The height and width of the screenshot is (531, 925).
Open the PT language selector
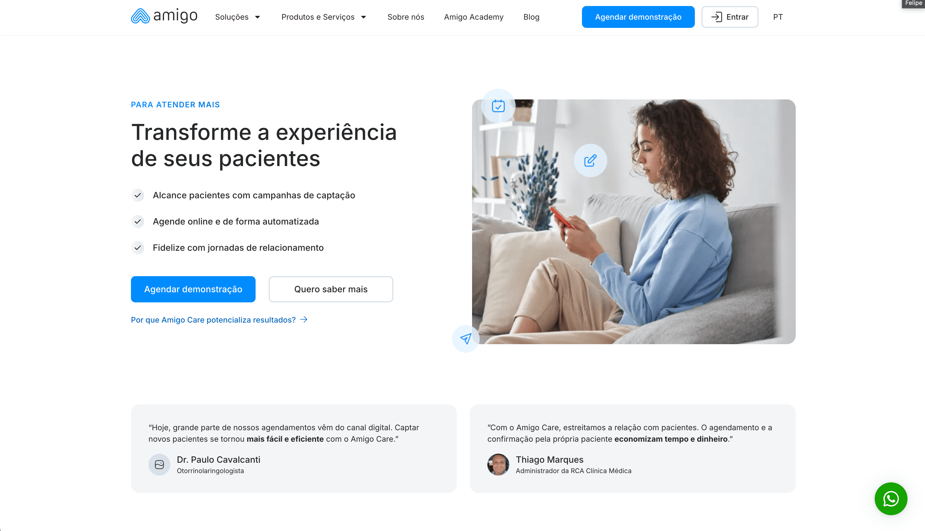778,17
